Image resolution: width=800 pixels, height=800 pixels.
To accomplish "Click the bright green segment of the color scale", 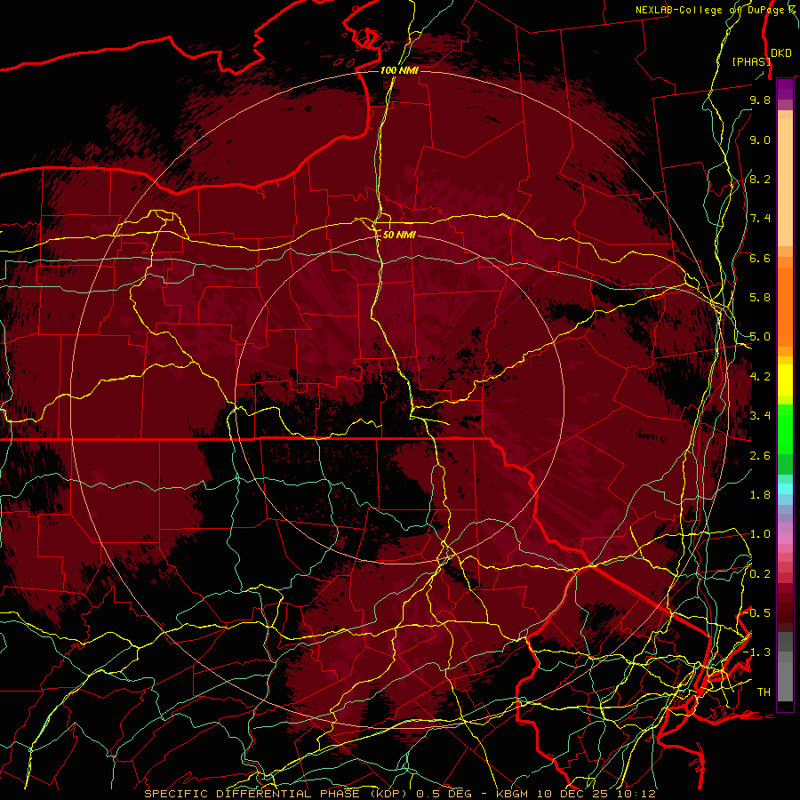I will coord(785,428).
